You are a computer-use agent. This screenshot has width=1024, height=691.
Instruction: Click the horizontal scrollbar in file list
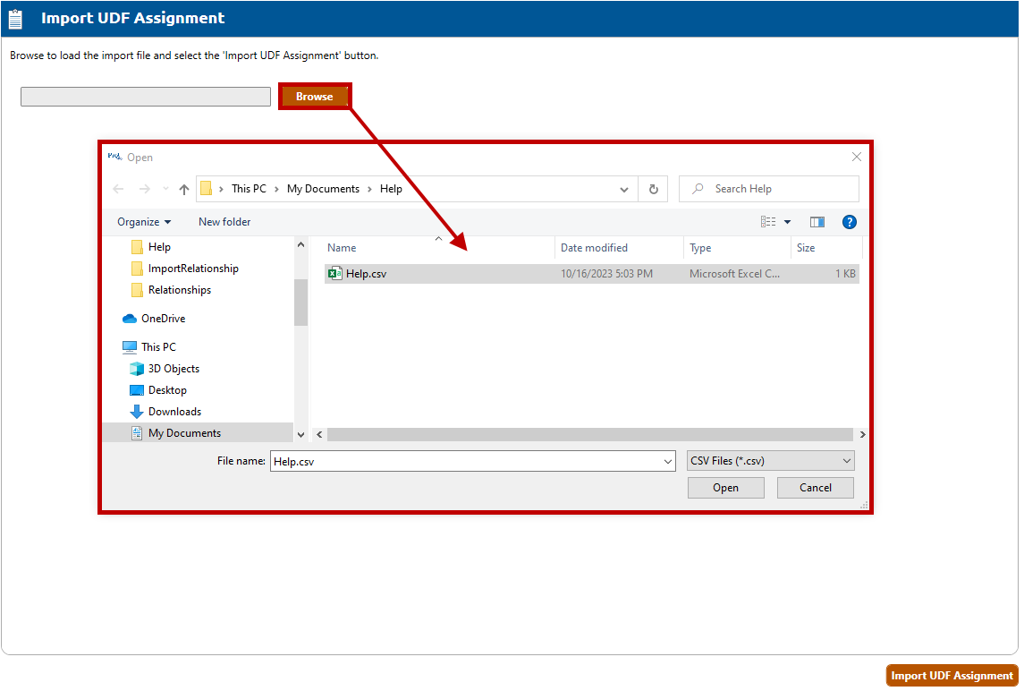(589, 434)
